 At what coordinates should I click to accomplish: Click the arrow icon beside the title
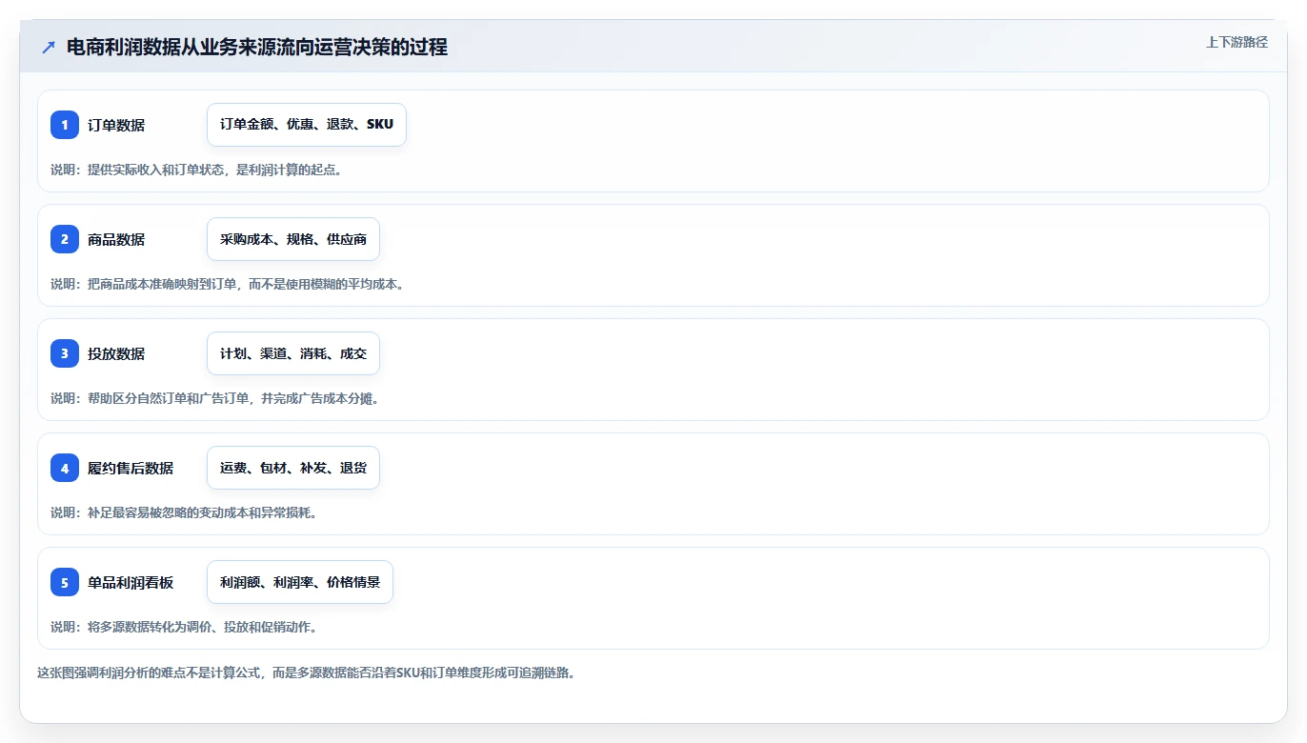pyautogui.click(x=49, y=47)
